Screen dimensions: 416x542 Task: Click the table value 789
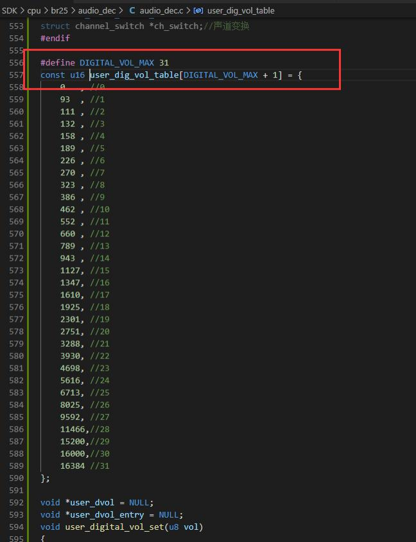67,246
